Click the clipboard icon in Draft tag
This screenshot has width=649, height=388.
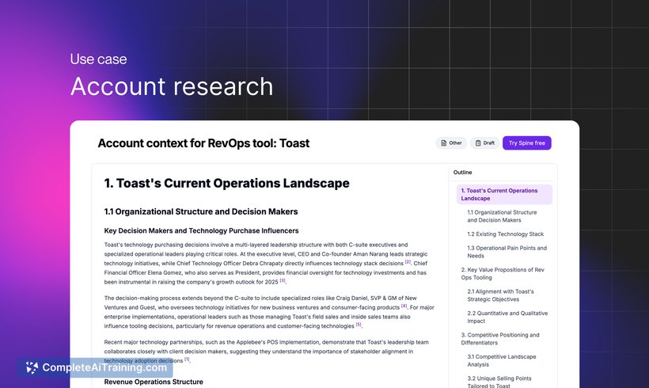478,143
